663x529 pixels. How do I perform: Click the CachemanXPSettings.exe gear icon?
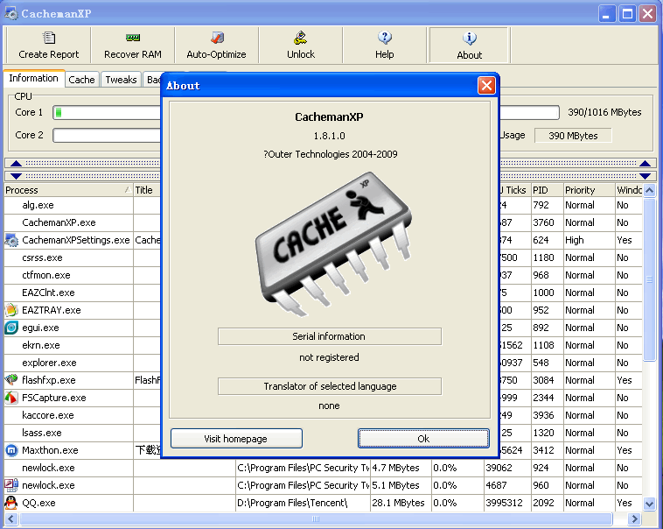[11, 240]
